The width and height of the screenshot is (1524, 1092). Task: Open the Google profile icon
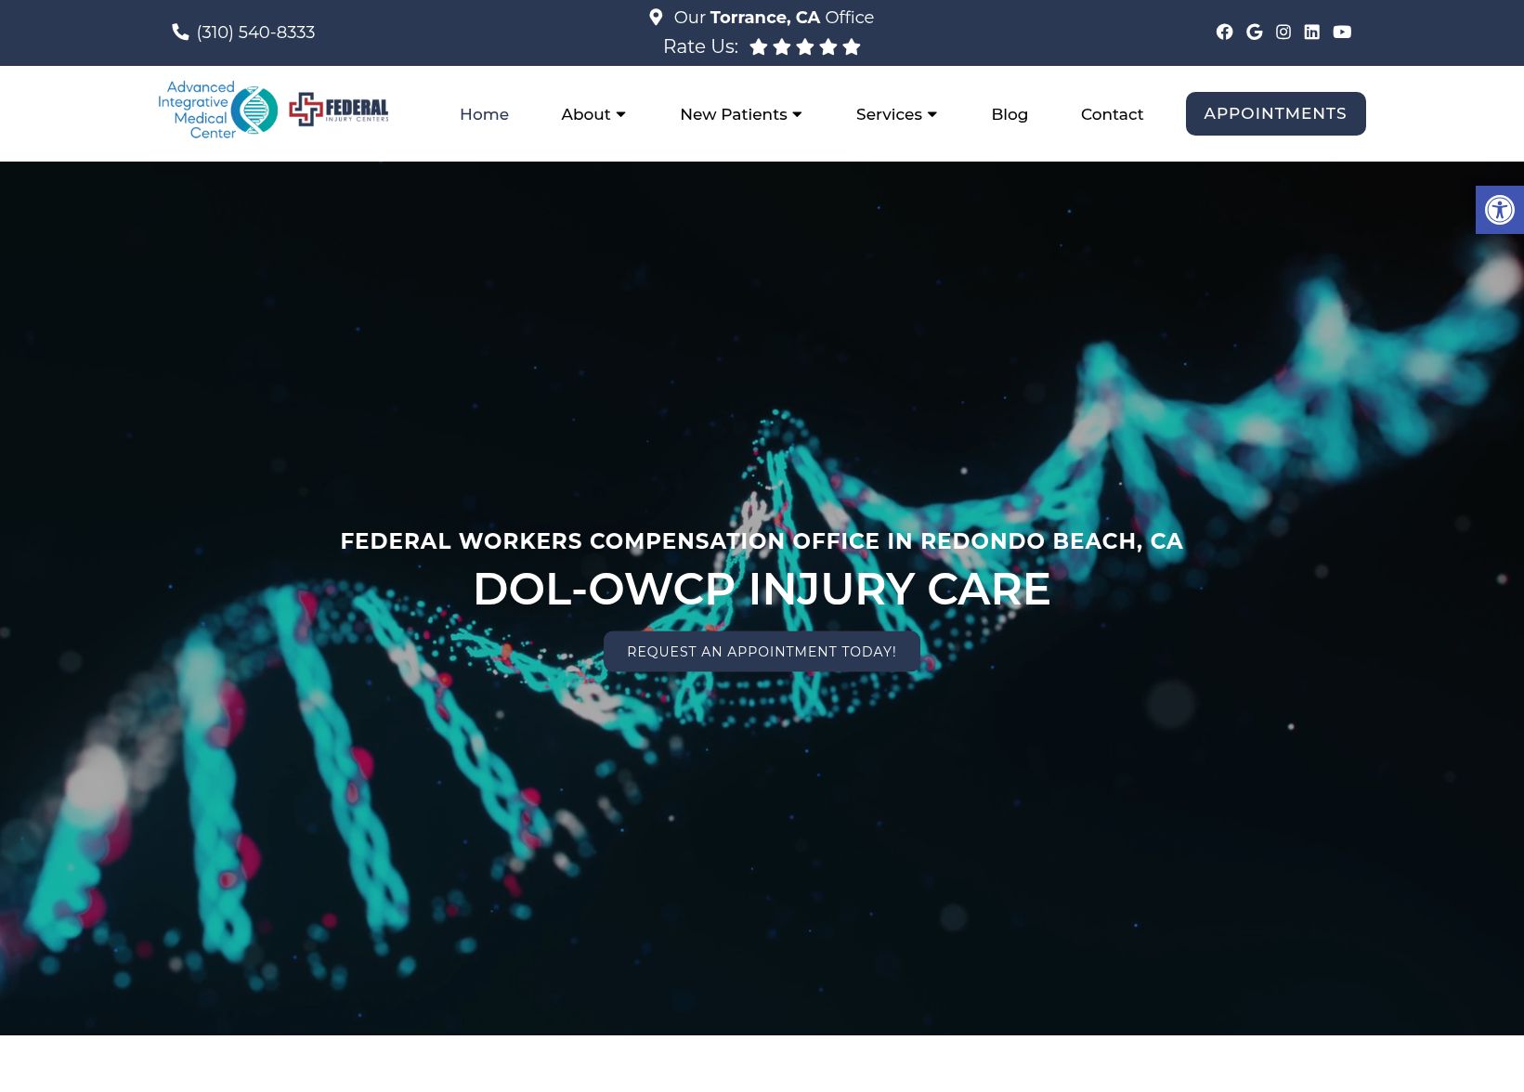point(1254,32)
